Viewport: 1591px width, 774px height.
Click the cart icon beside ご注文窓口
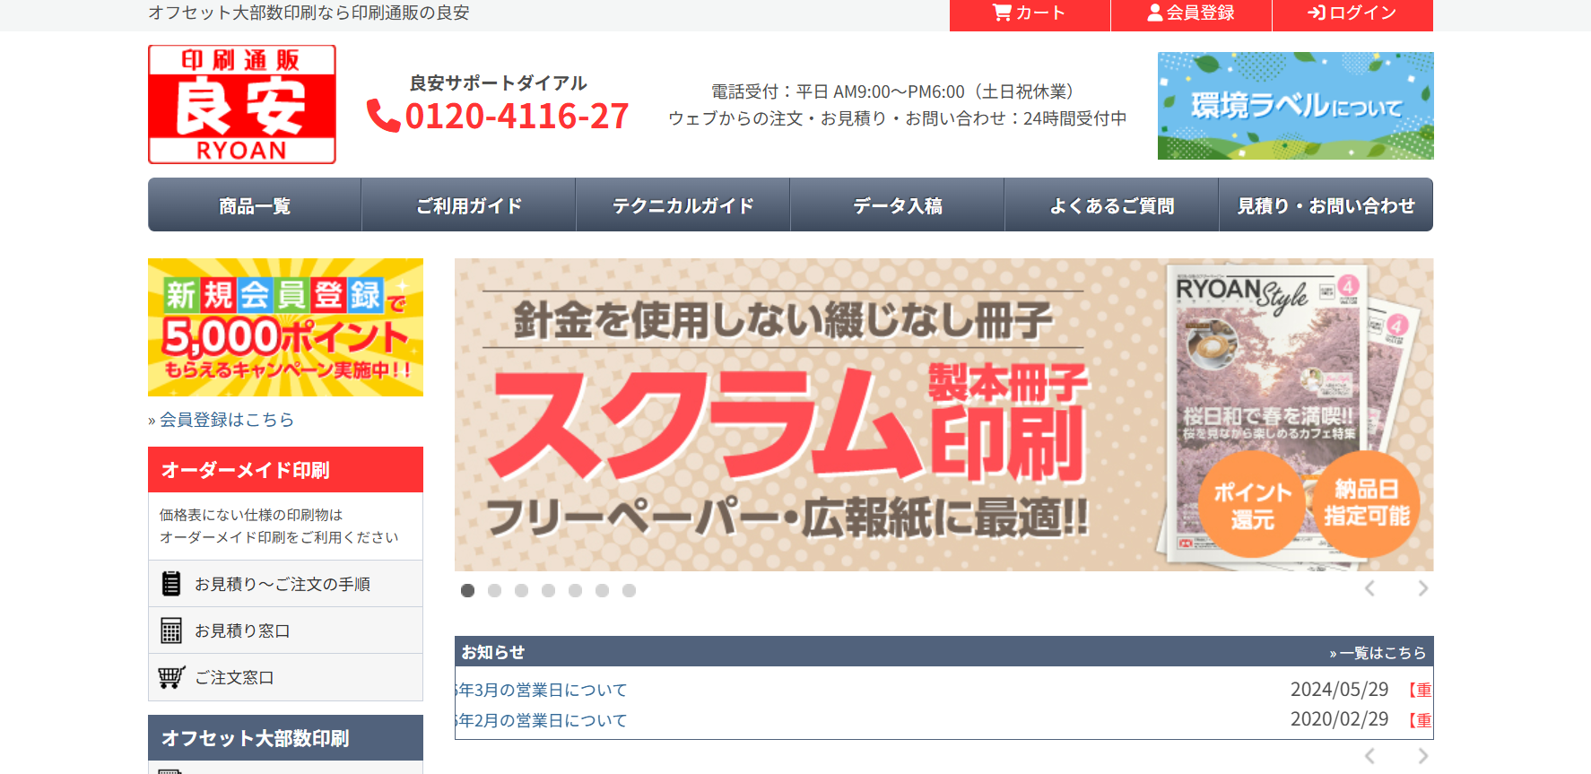tap(171, 677)
